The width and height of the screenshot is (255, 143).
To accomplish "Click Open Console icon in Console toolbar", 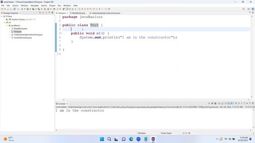I will [x=244, y=103].
